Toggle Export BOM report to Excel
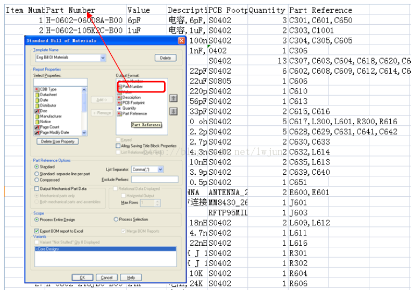 point(37,231)
